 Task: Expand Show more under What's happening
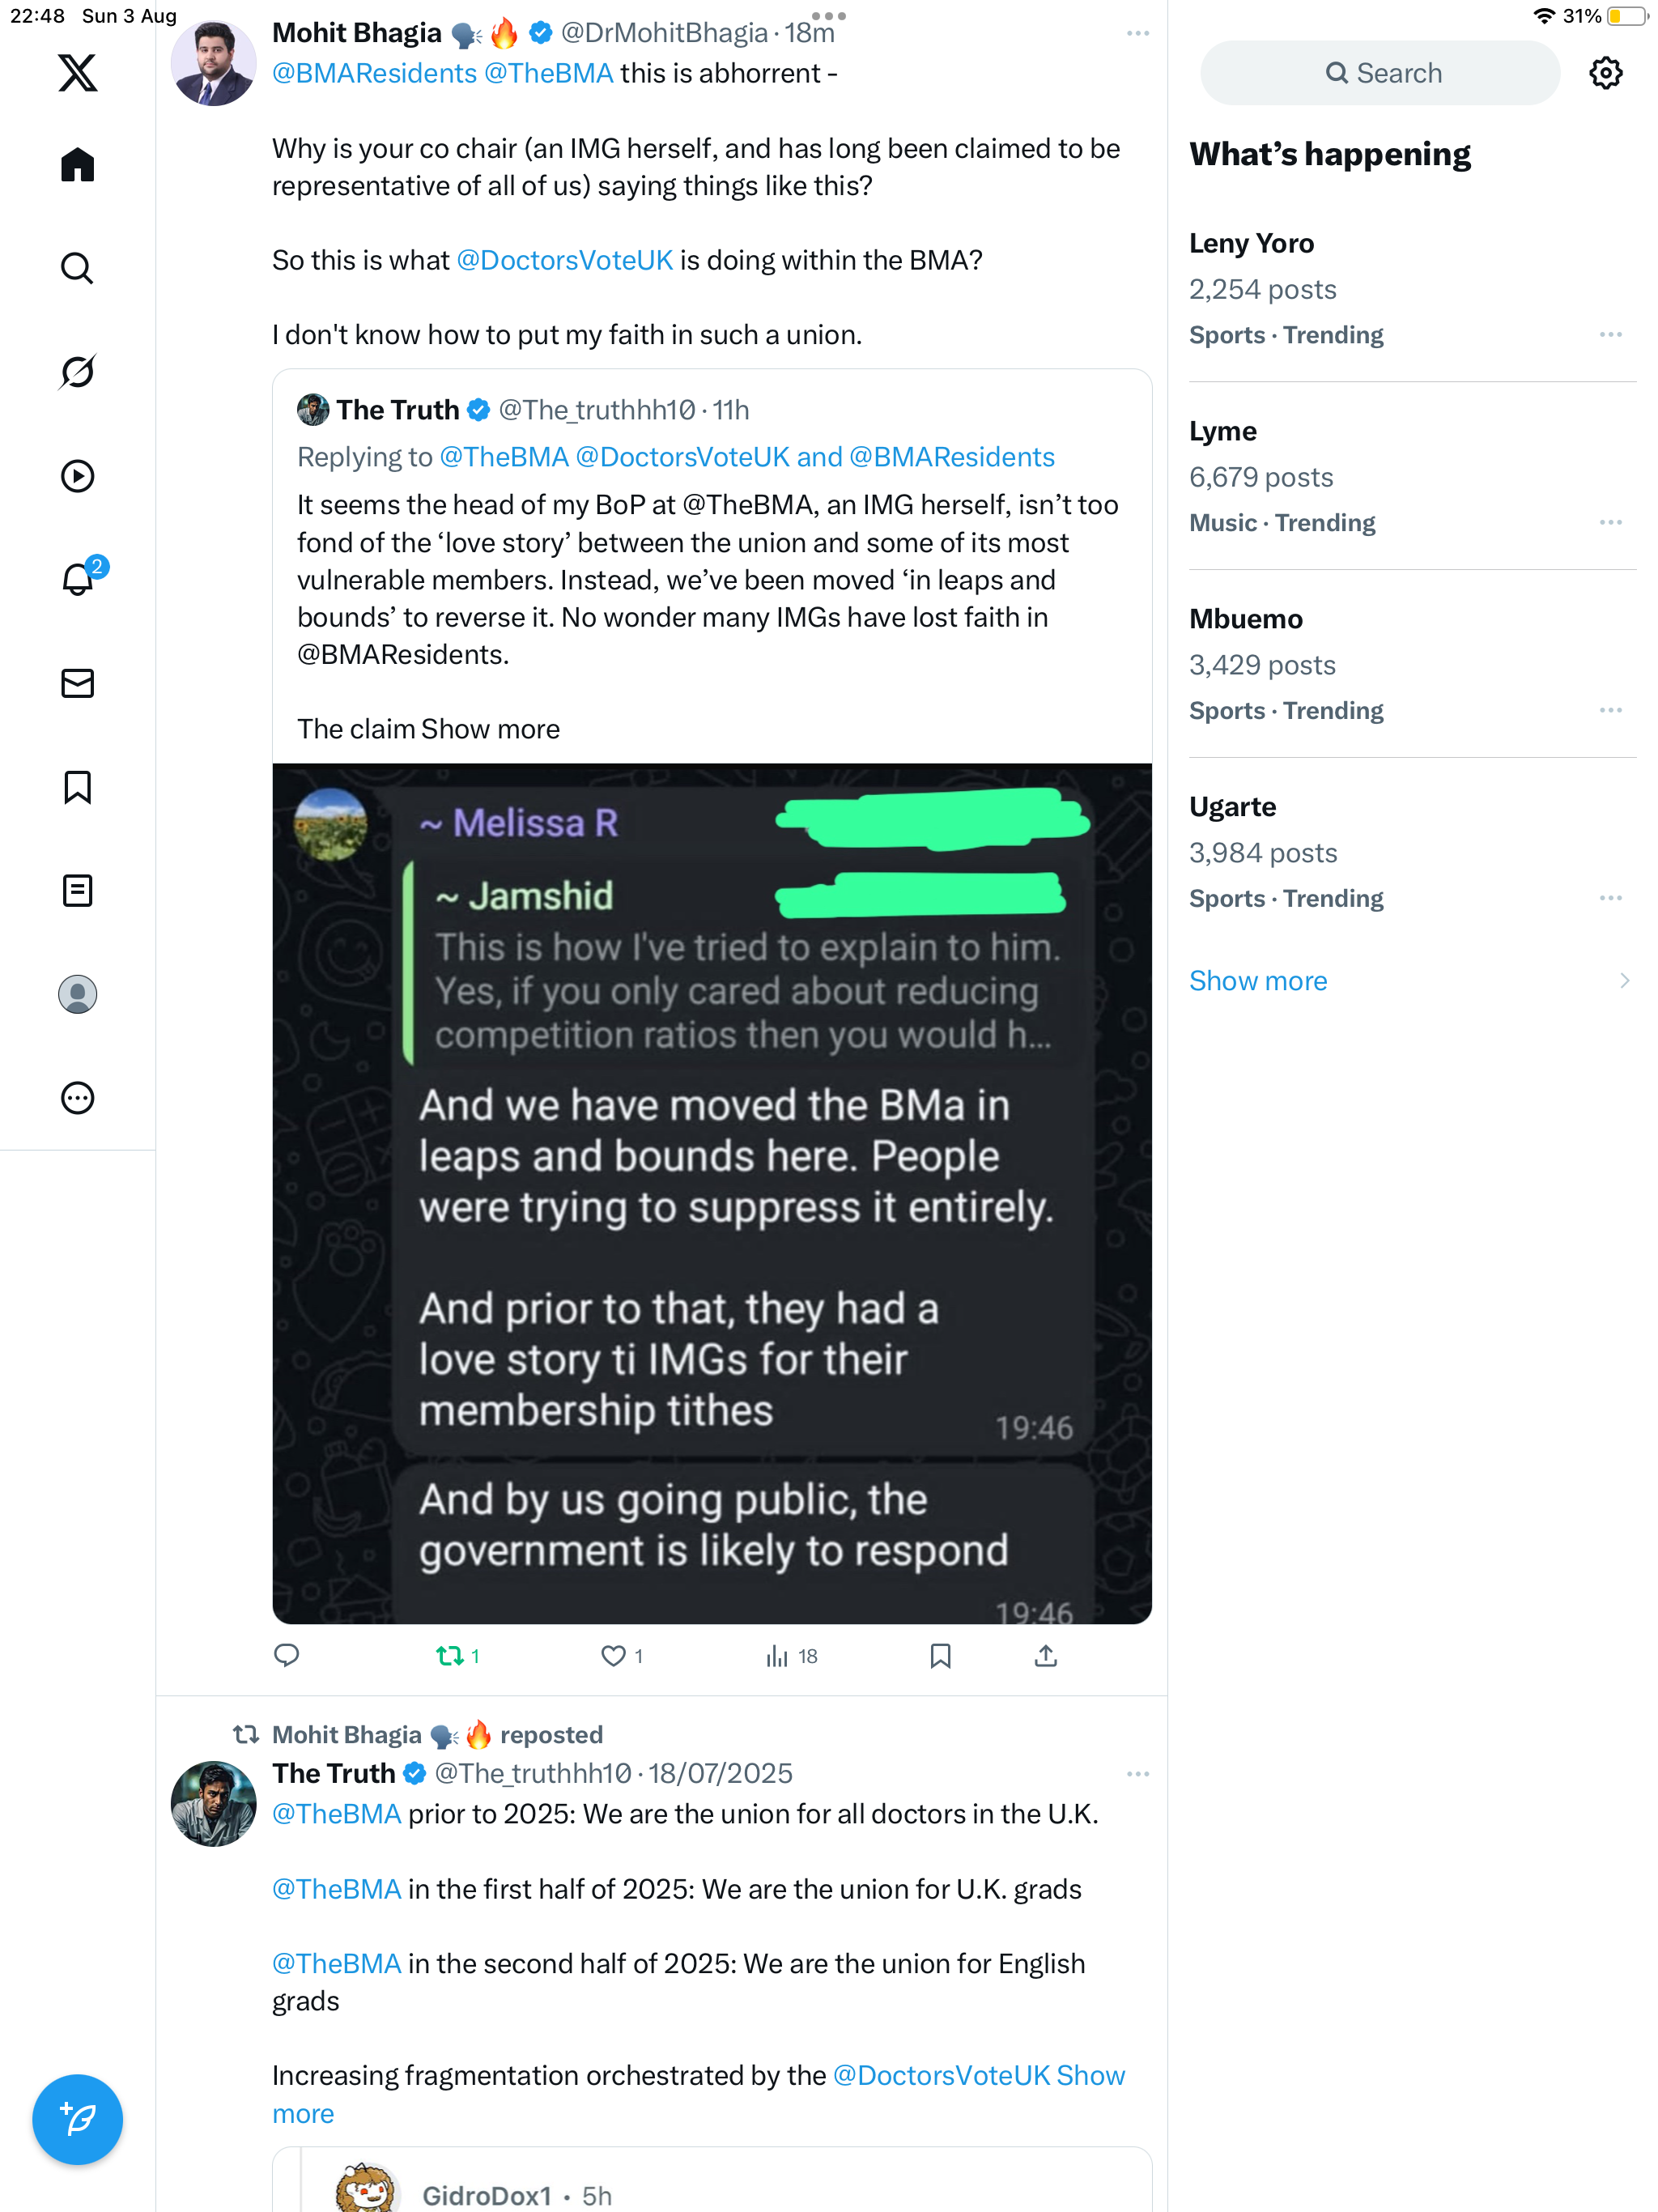coord(1258,981)
